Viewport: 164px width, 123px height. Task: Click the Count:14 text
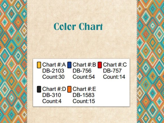point(114,77)
